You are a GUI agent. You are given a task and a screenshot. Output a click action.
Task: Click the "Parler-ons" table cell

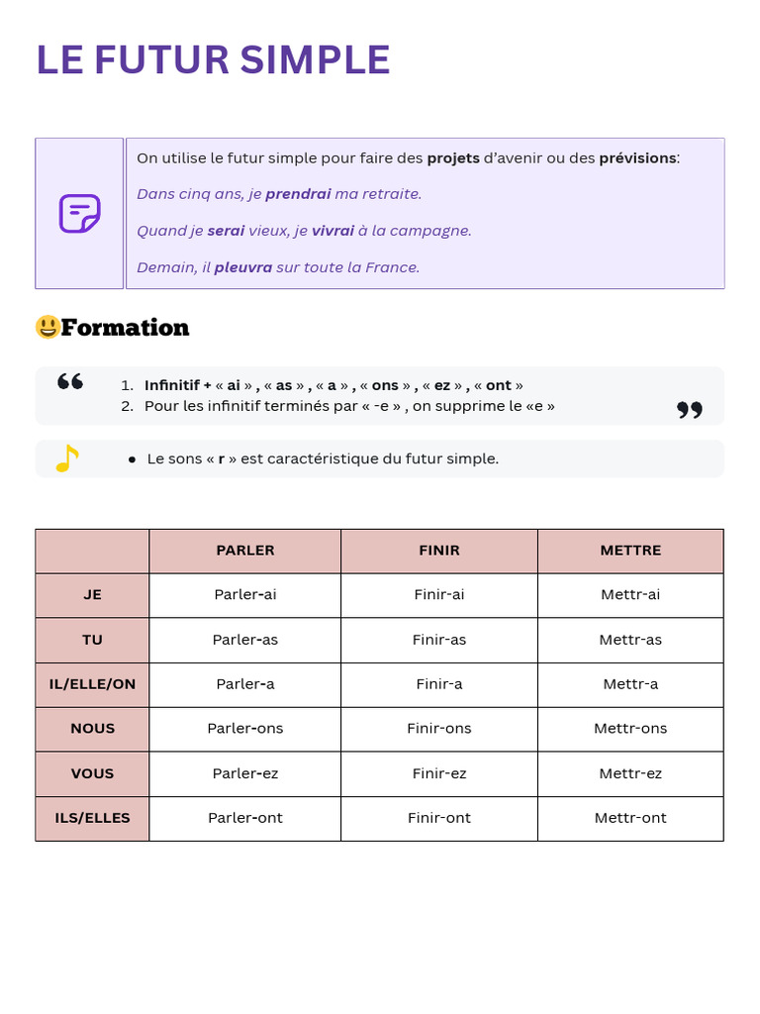[245, 729]
